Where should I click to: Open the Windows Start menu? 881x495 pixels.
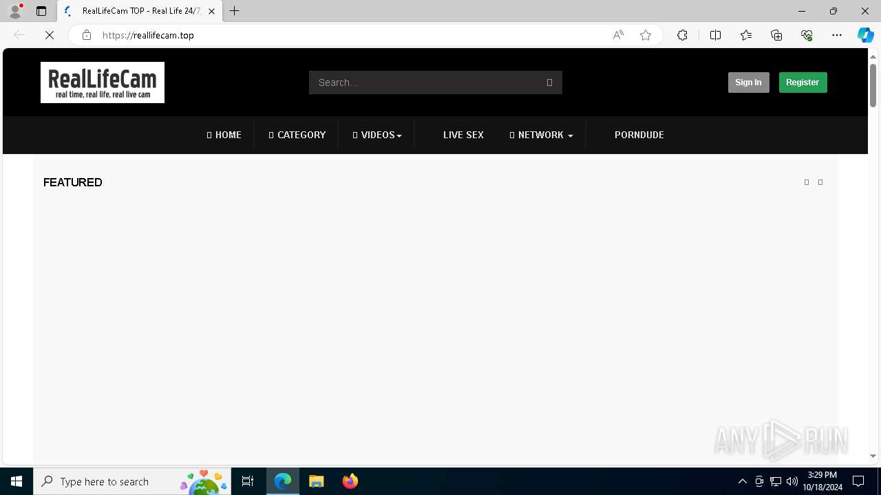[x=17, y=481]
